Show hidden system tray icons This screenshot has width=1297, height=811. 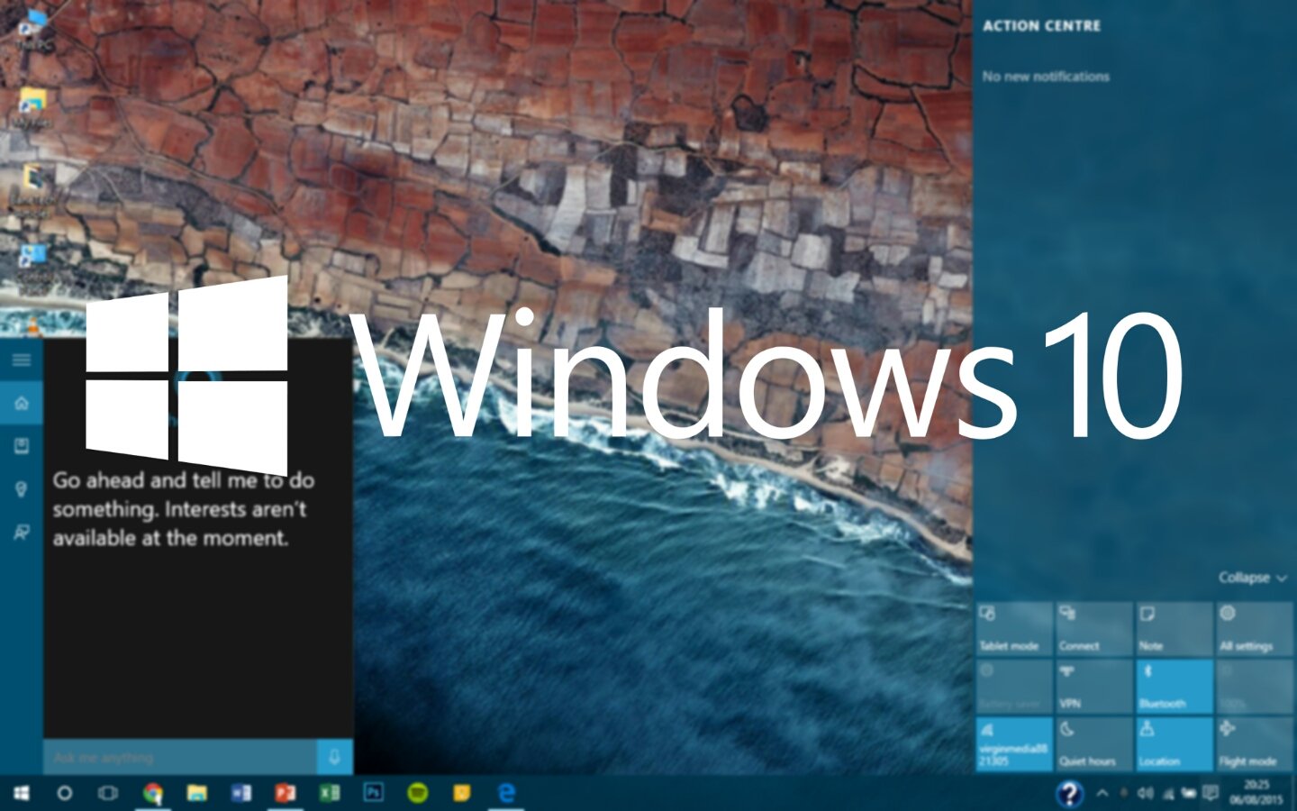click(1102, 793)
